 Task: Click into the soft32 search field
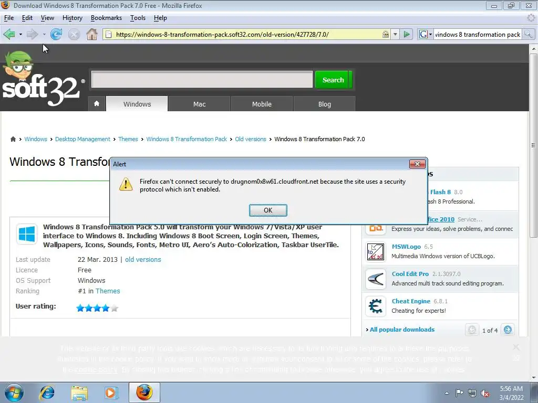pyautogui.click(x=202, y=80)
